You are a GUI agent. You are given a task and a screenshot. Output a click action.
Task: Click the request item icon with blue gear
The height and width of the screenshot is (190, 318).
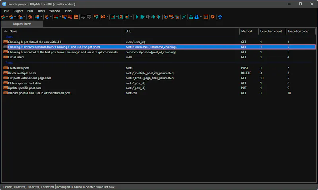click(64, 17)
